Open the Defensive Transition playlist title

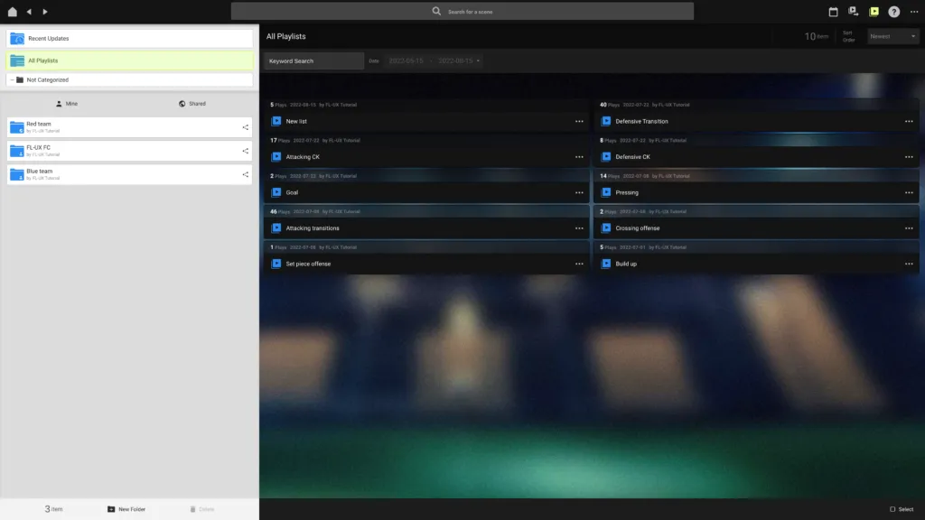tap(642, 122)
